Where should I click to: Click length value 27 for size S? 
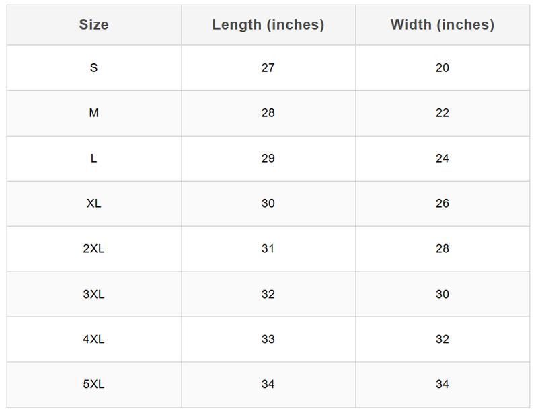coord(268,68)
